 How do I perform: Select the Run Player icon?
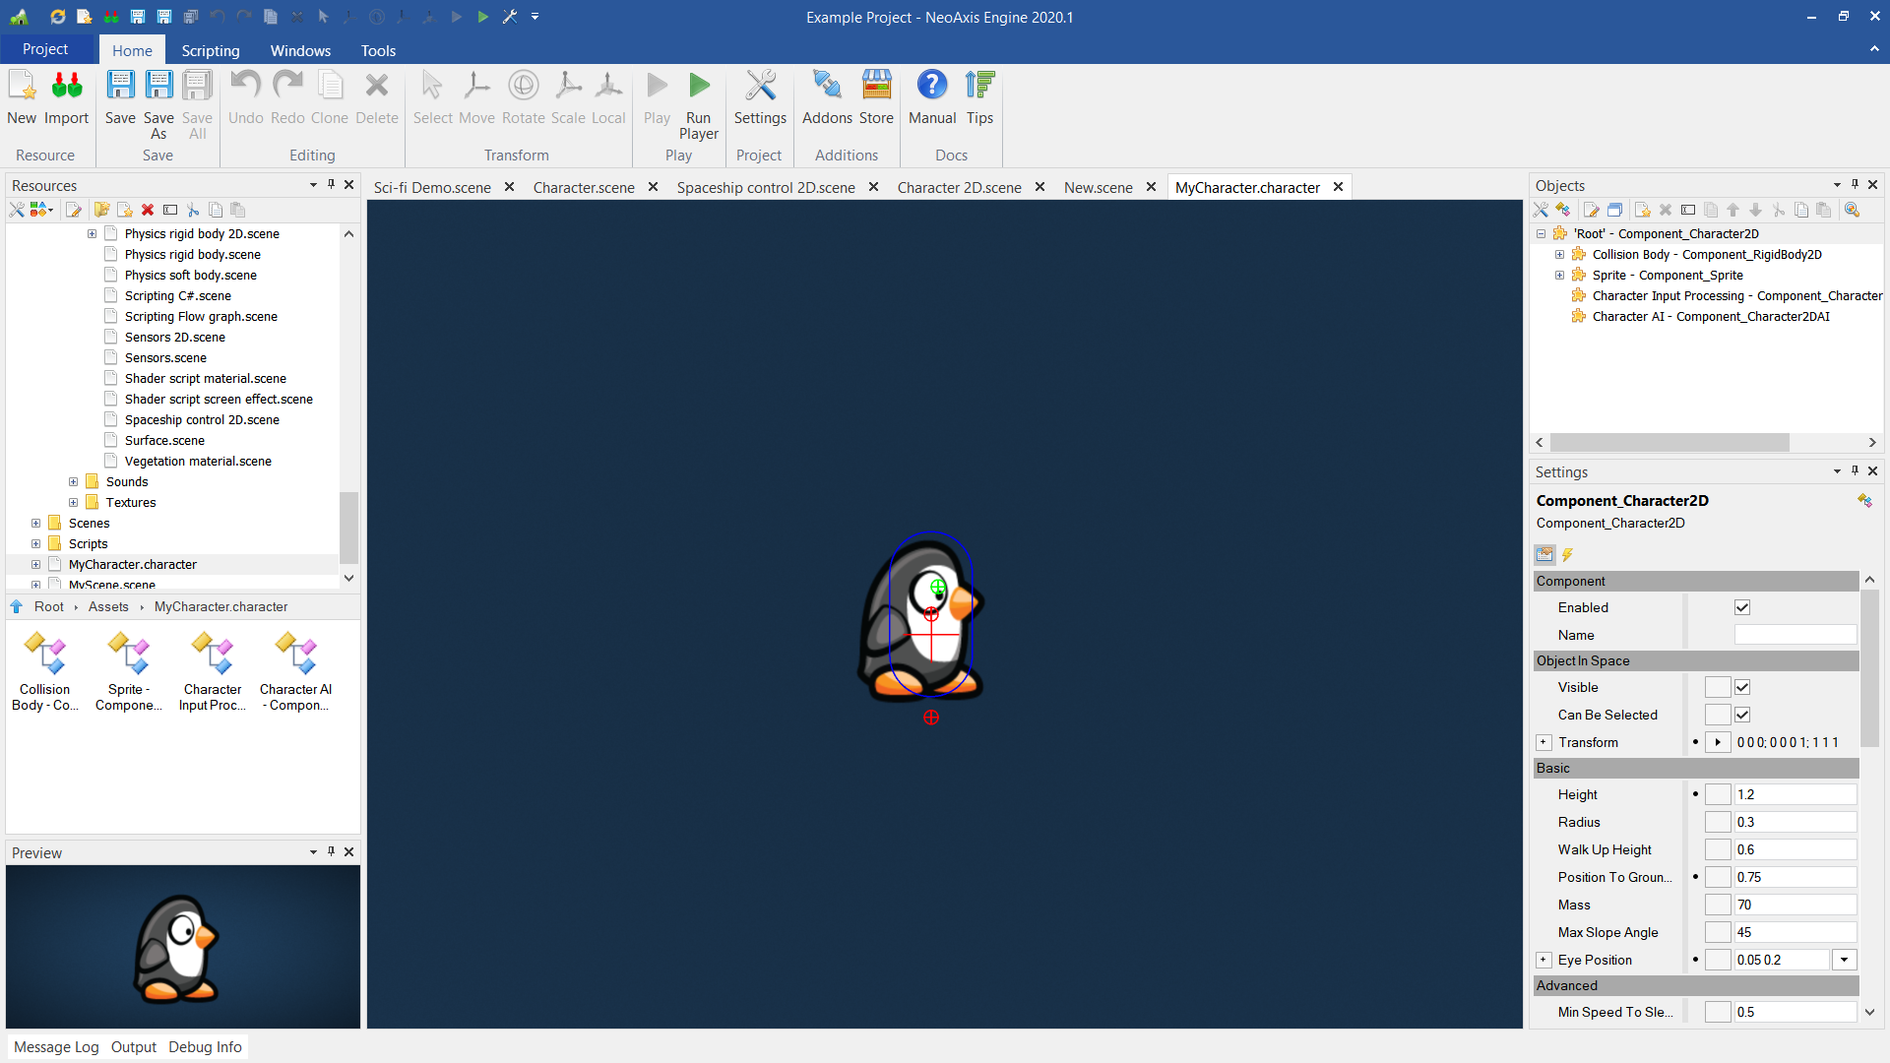coord(699,94)
